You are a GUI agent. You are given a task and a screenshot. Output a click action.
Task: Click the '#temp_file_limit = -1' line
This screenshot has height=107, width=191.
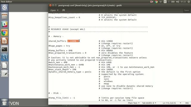[x=62, y=98]
